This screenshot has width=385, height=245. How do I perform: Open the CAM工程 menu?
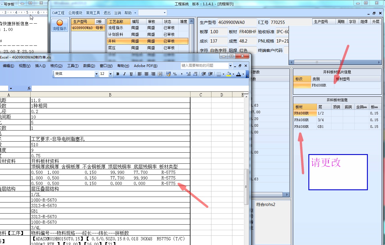58,13
